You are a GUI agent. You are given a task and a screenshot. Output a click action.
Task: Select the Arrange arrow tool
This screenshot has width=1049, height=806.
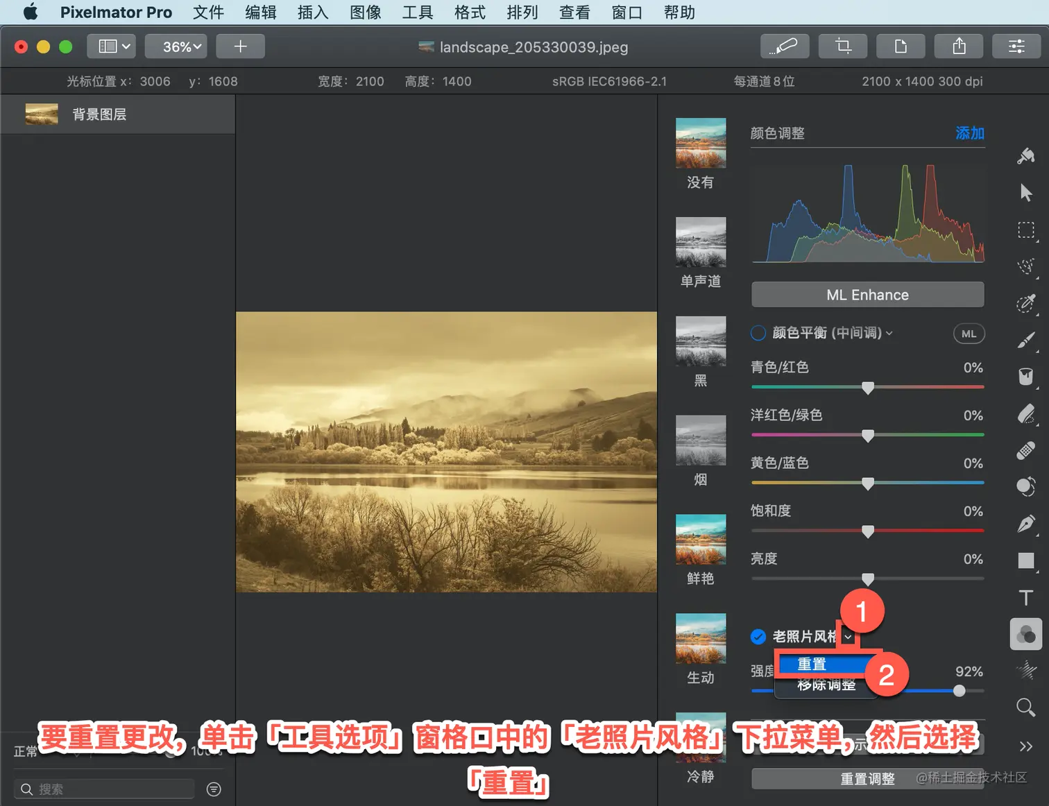[1026, 193]
